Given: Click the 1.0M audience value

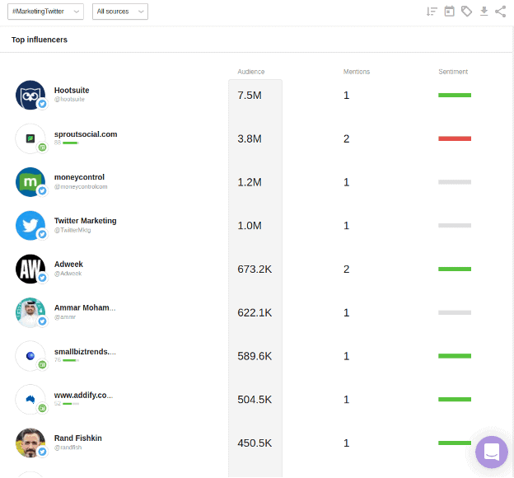Looking at the screenshot, I should 250,225.
